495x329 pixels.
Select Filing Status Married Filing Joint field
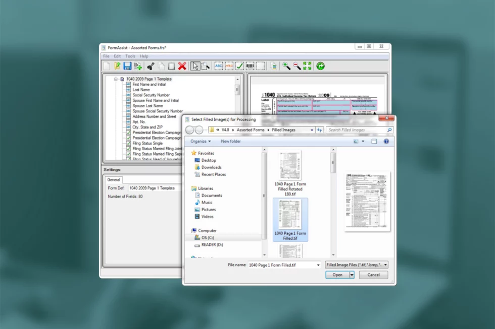pos(157,149)
